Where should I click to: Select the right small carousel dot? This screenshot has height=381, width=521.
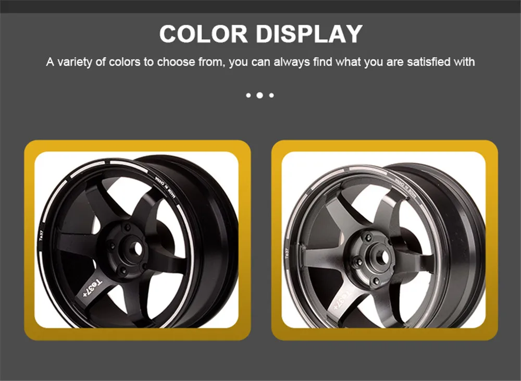[271, 95]
